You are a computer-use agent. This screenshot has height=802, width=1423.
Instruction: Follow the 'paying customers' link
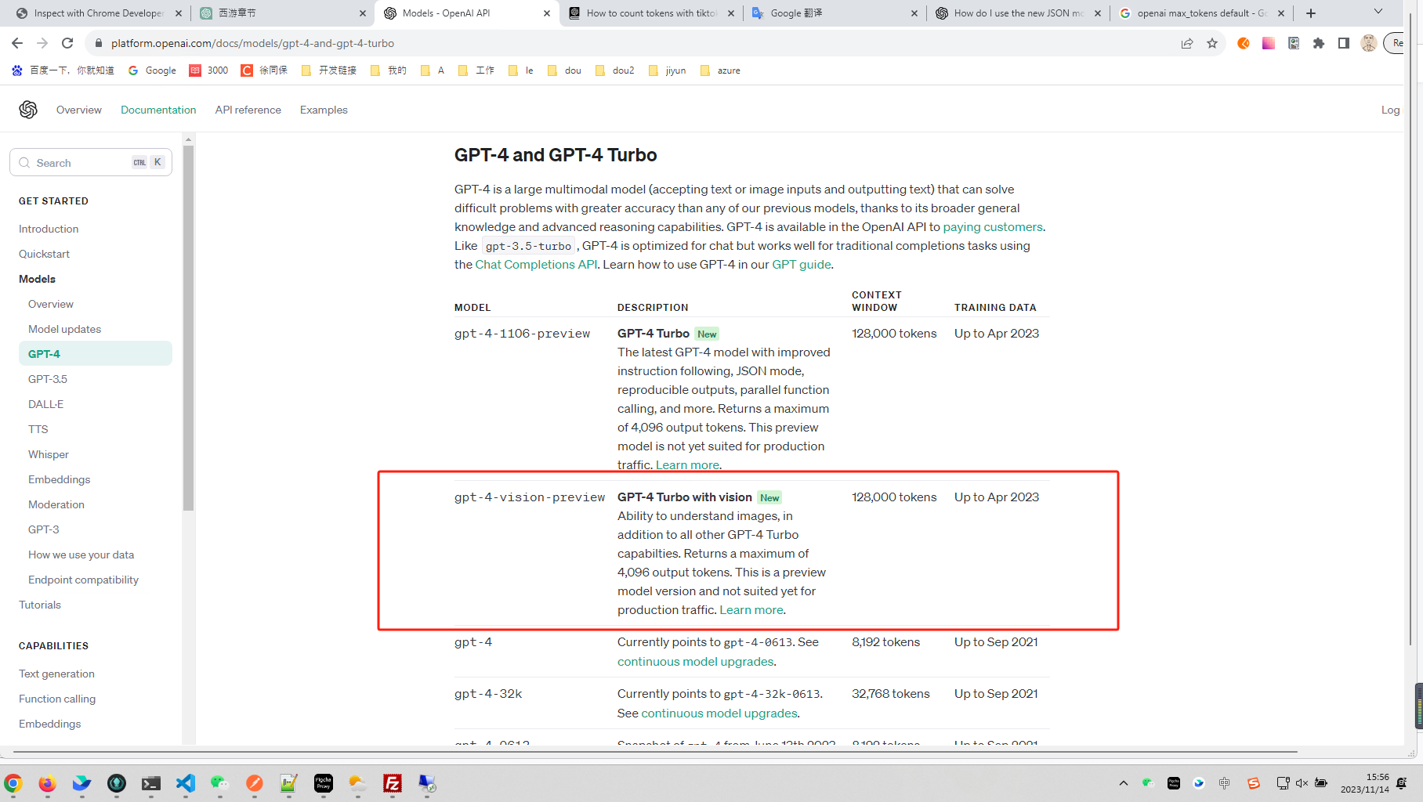click(x=993, y=227)
